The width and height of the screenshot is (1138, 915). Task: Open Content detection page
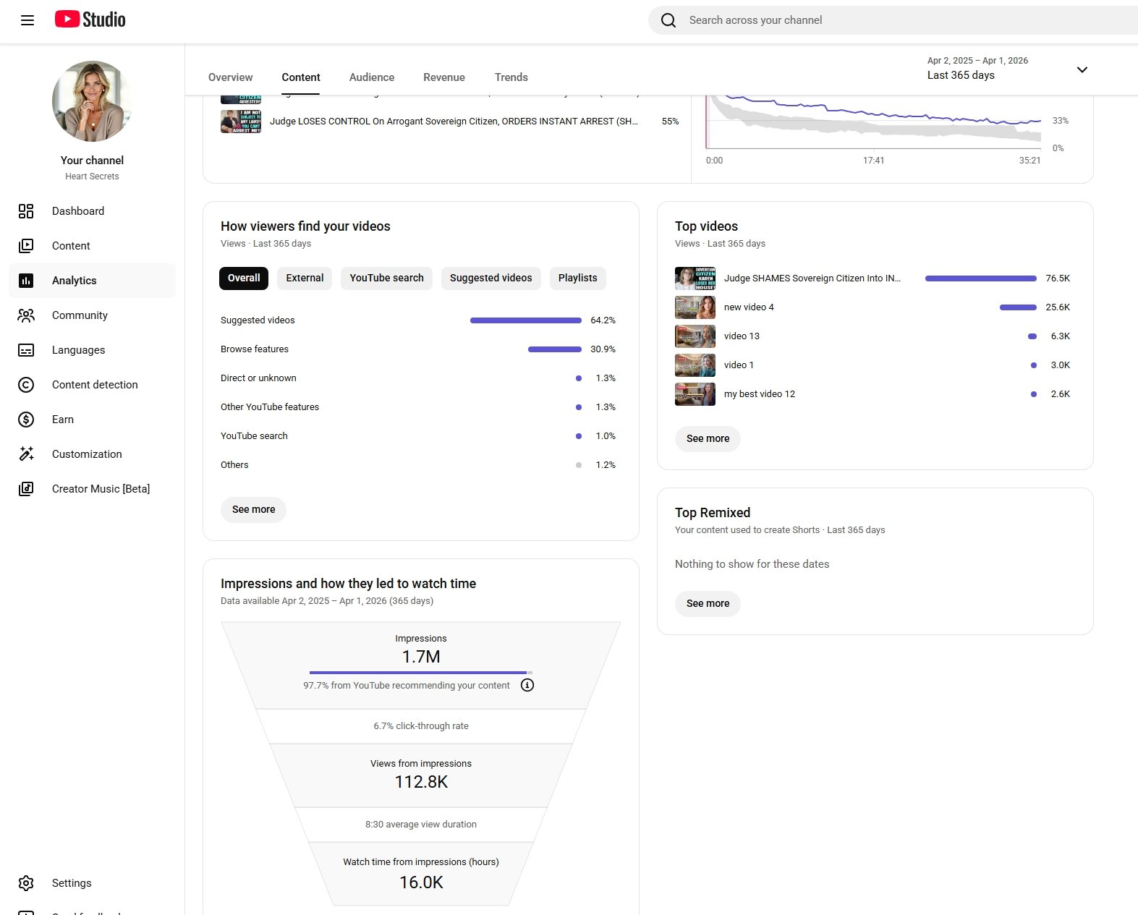point(94,385)
